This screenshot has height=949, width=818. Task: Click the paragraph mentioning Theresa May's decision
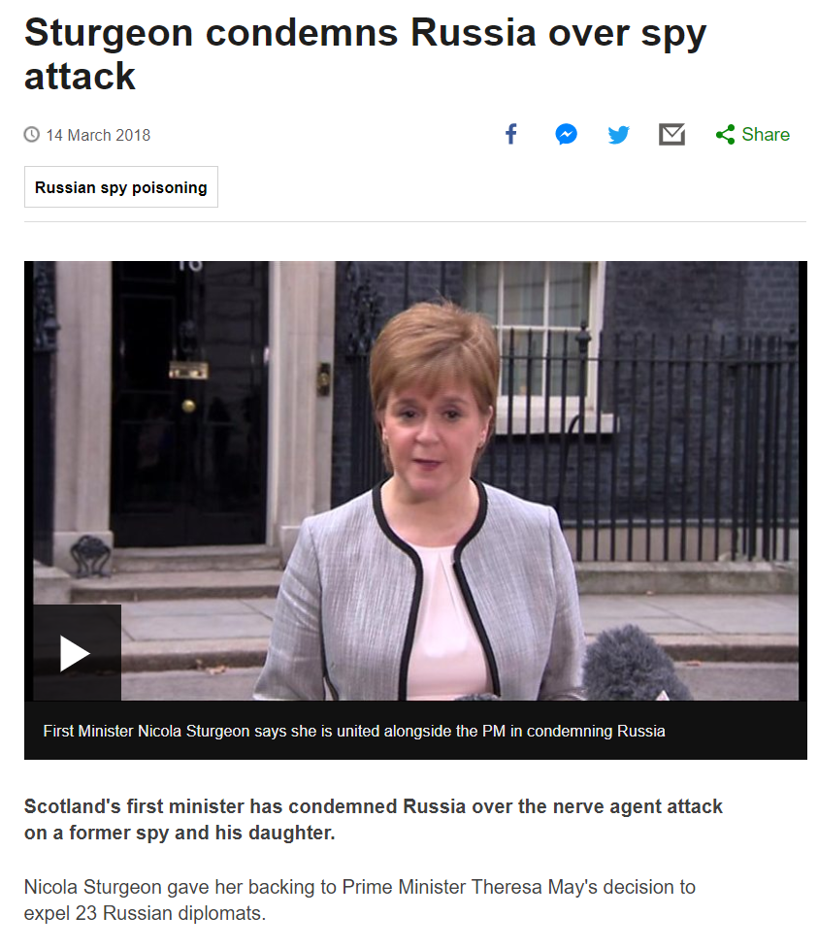tap(360, 900)
